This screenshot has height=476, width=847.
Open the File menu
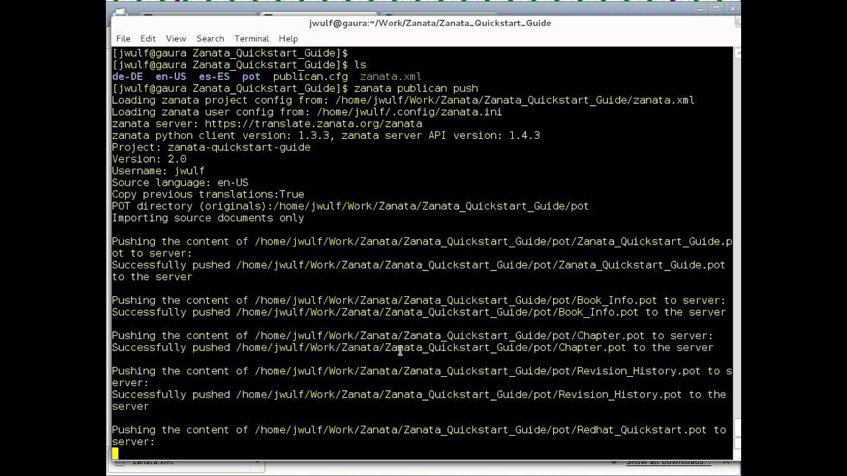pyautogui.click(x=123, y=38)
